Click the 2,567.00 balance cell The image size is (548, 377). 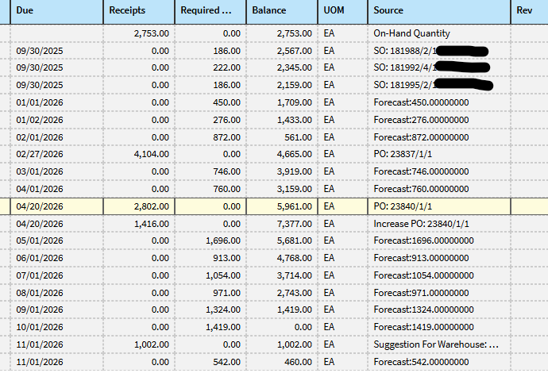(282, 51)
